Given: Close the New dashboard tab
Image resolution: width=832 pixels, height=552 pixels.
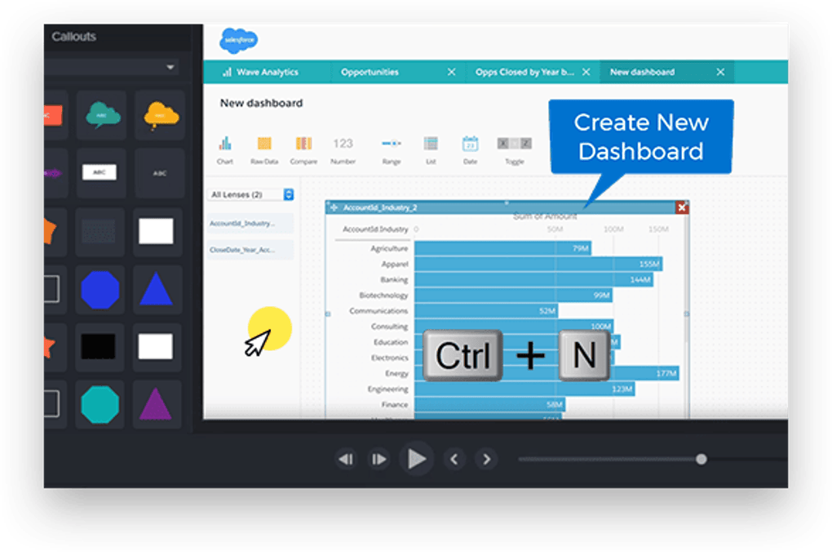Looking at the screenshot, I should tap(720, 72).
